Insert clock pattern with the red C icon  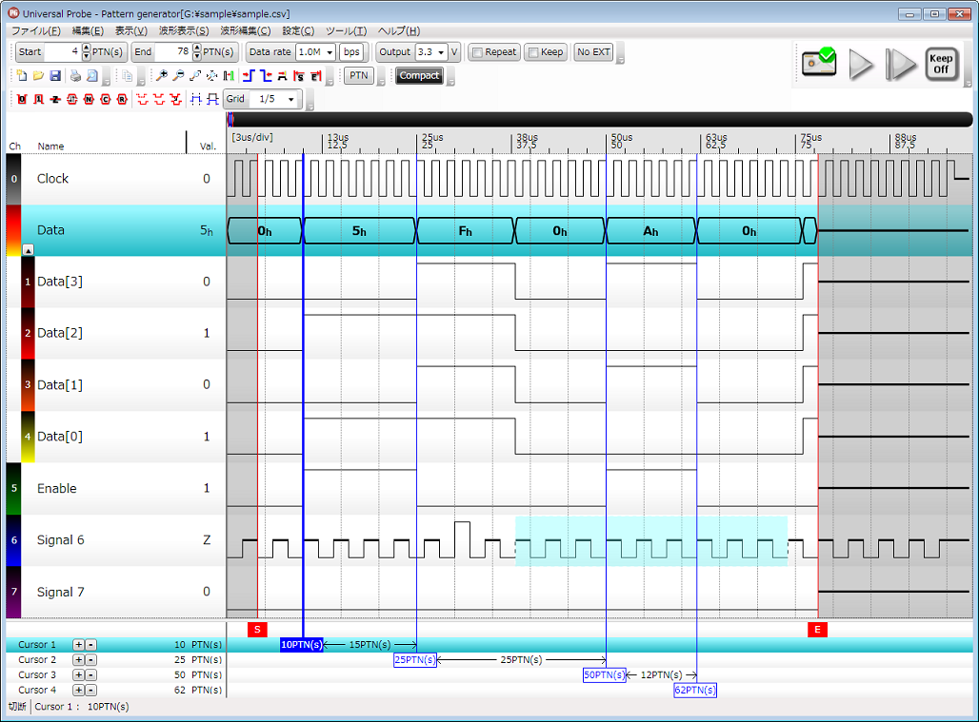tap(105, 99)
